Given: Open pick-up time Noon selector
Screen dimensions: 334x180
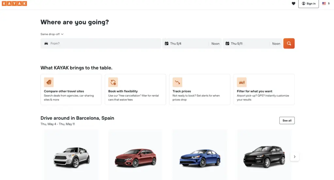Looking at the screenshot, I should [x=215, y=44].
